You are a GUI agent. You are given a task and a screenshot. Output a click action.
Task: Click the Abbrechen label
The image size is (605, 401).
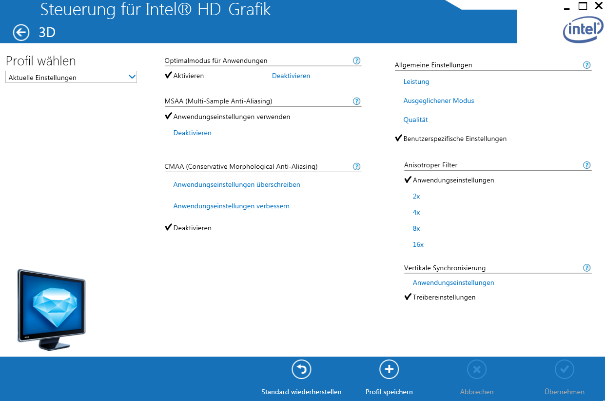(x=477, y=392)
